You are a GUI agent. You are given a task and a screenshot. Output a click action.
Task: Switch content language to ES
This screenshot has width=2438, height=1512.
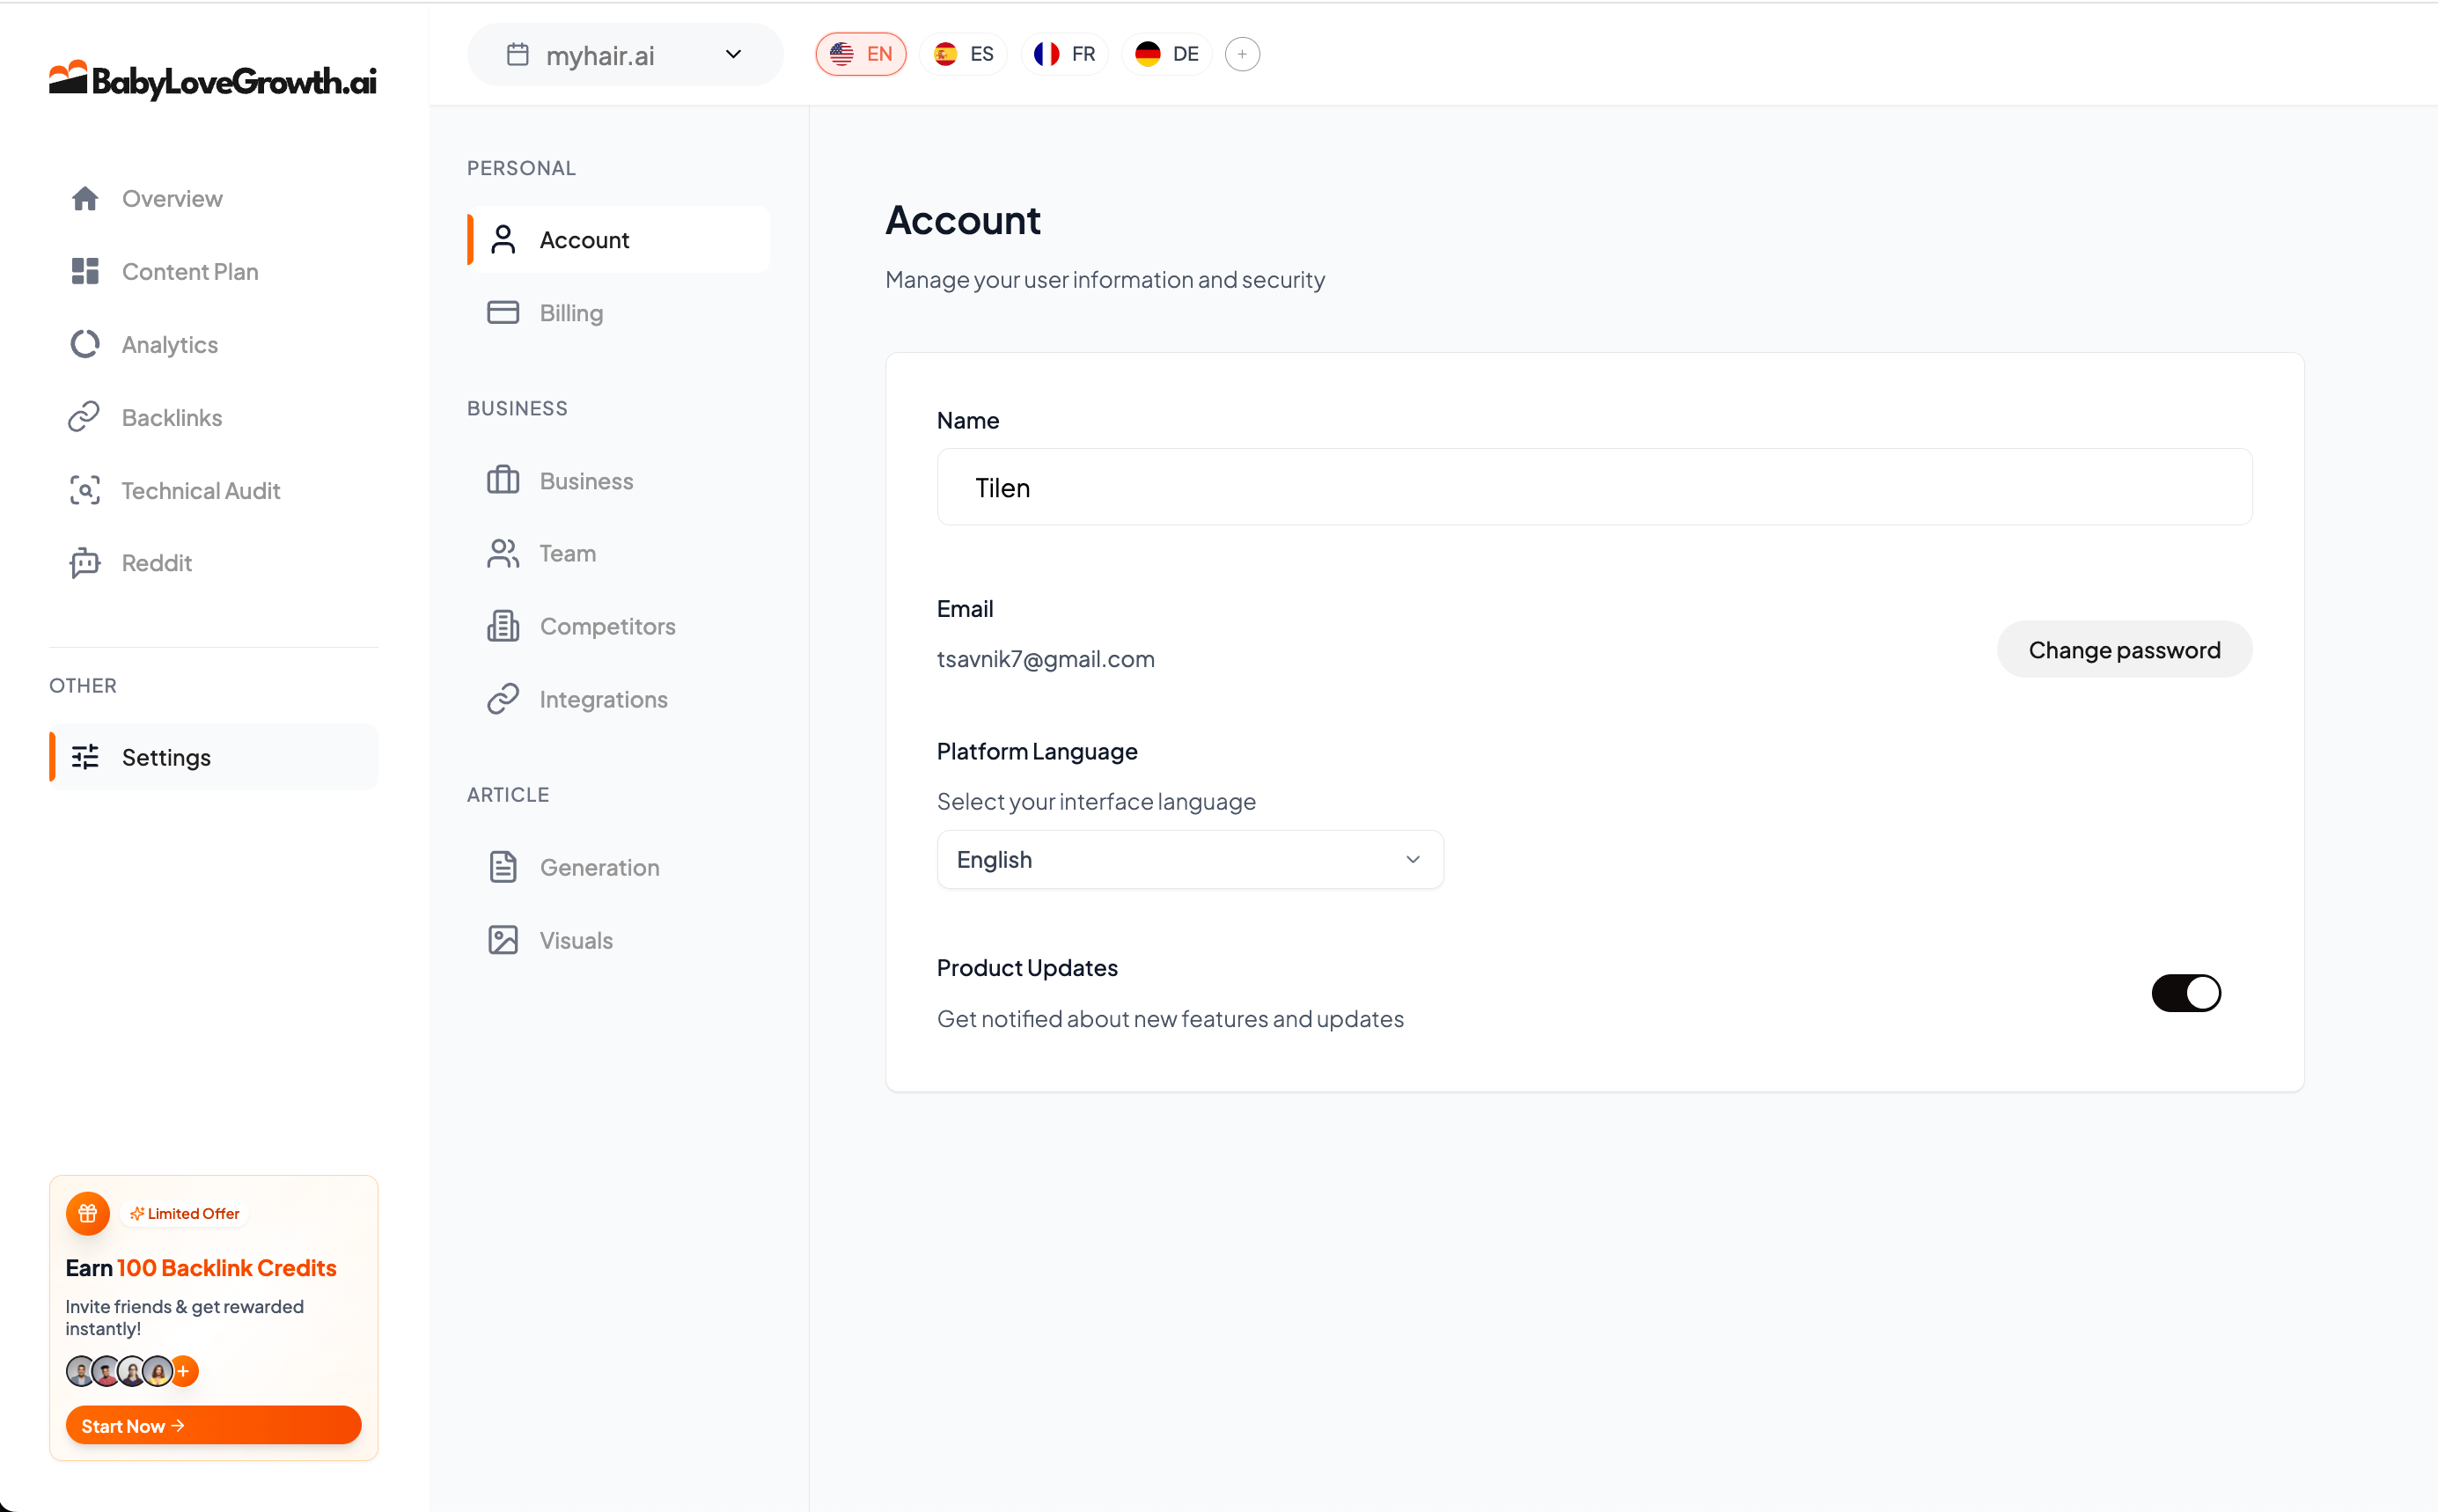[964, 54]
